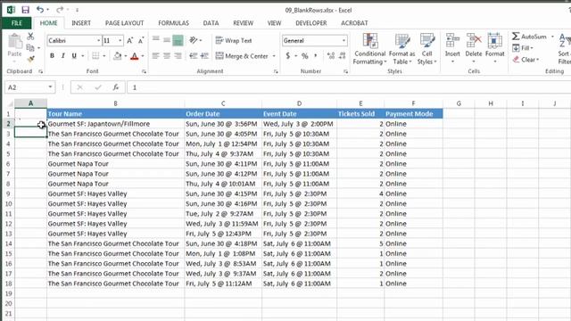571x321 pixels.
Task: Open the Calibri font name dropdown
Action: point(98,40)
